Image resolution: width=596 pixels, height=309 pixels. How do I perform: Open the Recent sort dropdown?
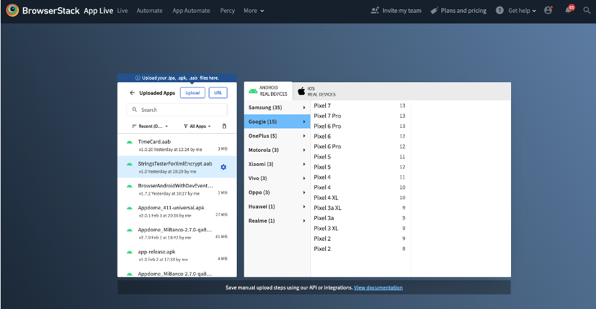pos(150,126)
